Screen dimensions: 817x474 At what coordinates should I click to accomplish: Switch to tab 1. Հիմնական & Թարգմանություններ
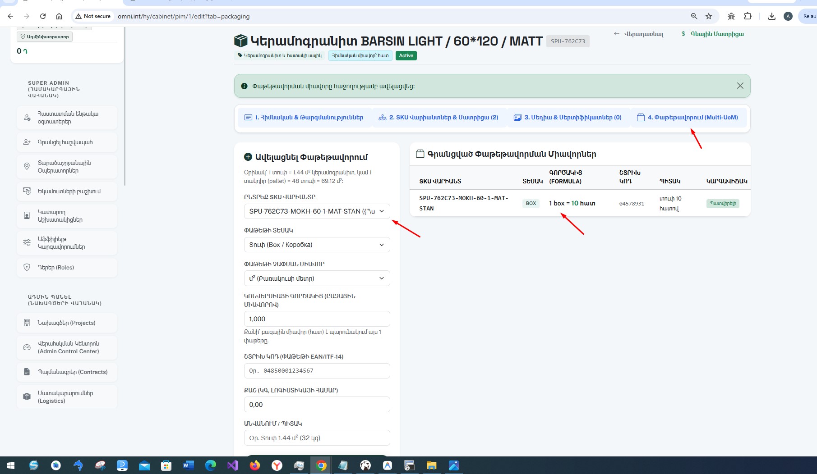pyautogui.click(x=305, y=117)
